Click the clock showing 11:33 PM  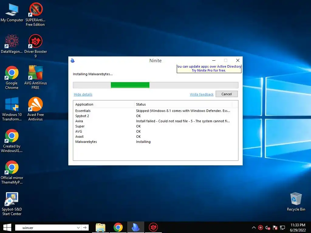pyautogui.click(x=298, y=228)
